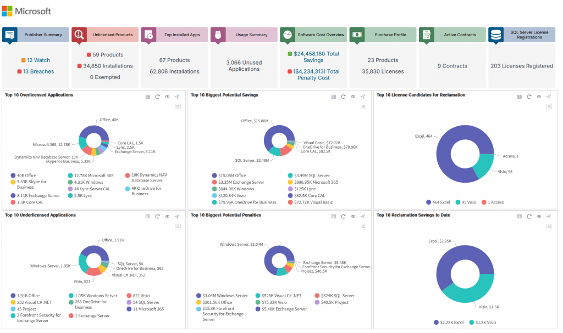The height and width of the screenshot is (333, 563).
Task: Click navigate arrow icon on License Candidates for Reclamation
Action: 549,97
